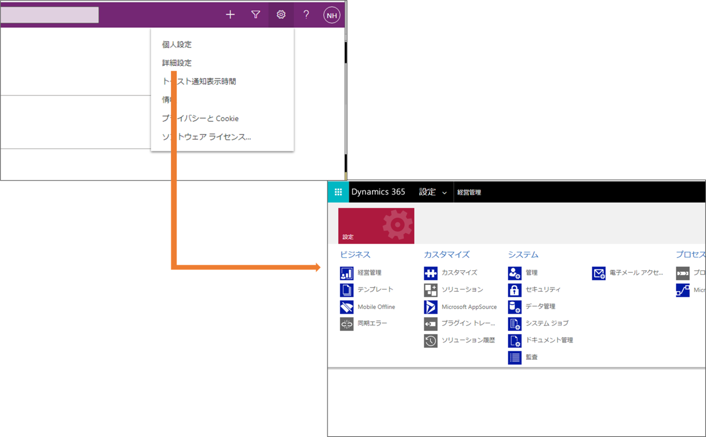Click the カスタマイズ puzzle icon
Image resolution: width=706 pixels, height=437 pixels.
click(431, 273)
